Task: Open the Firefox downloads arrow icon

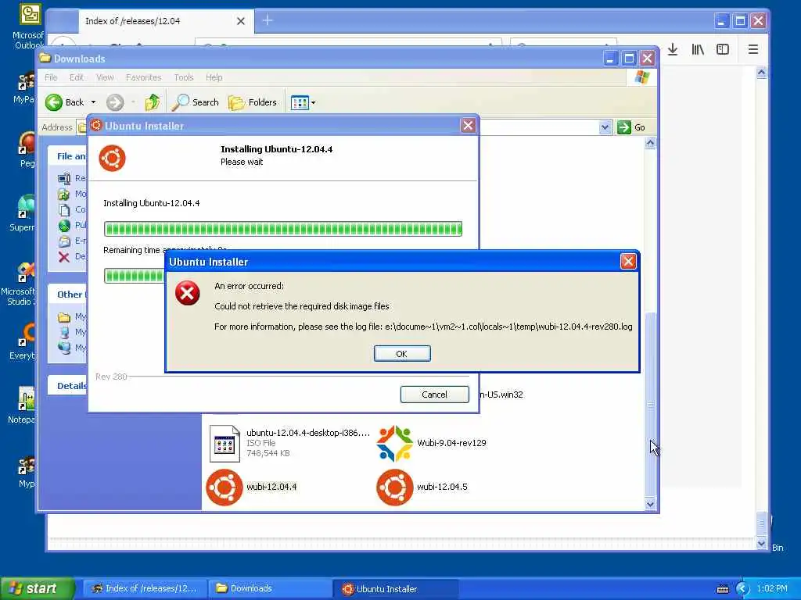Action: [673, 49]
